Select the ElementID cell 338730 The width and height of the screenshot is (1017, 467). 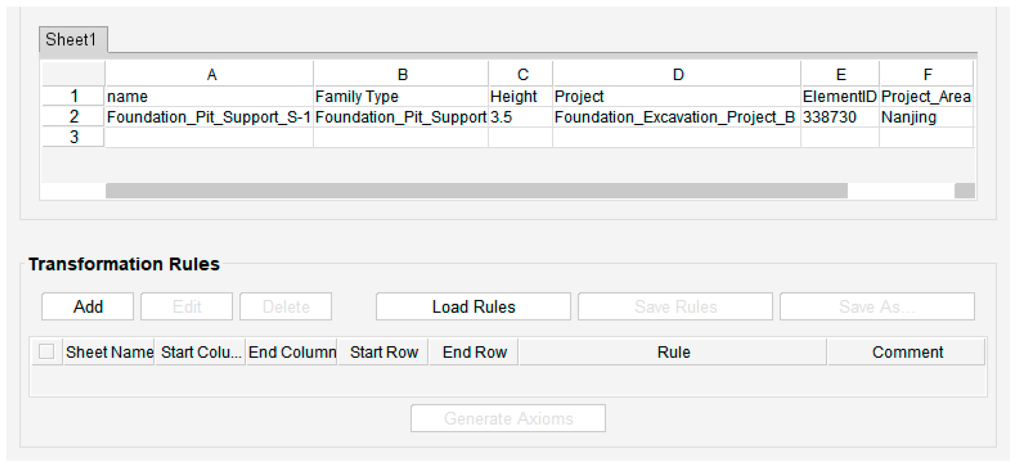[840, 117]
